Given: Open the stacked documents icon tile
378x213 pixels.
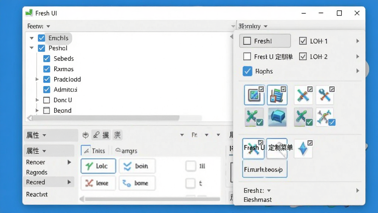Looking at the screenshot, I should [x=277, y=95].
